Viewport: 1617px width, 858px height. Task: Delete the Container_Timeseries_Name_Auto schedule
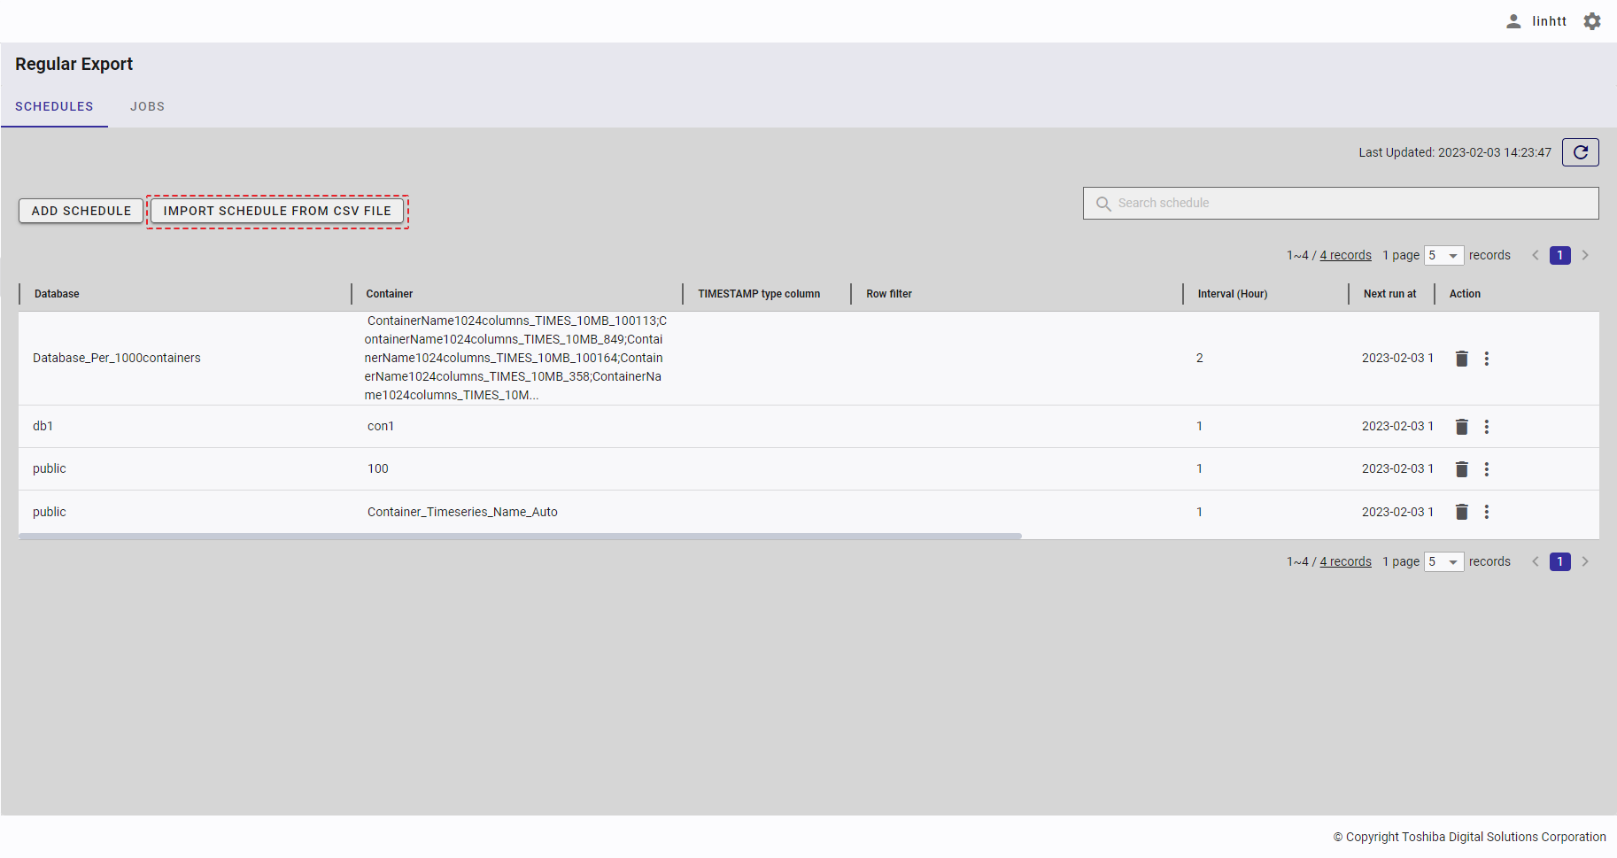1462,512
